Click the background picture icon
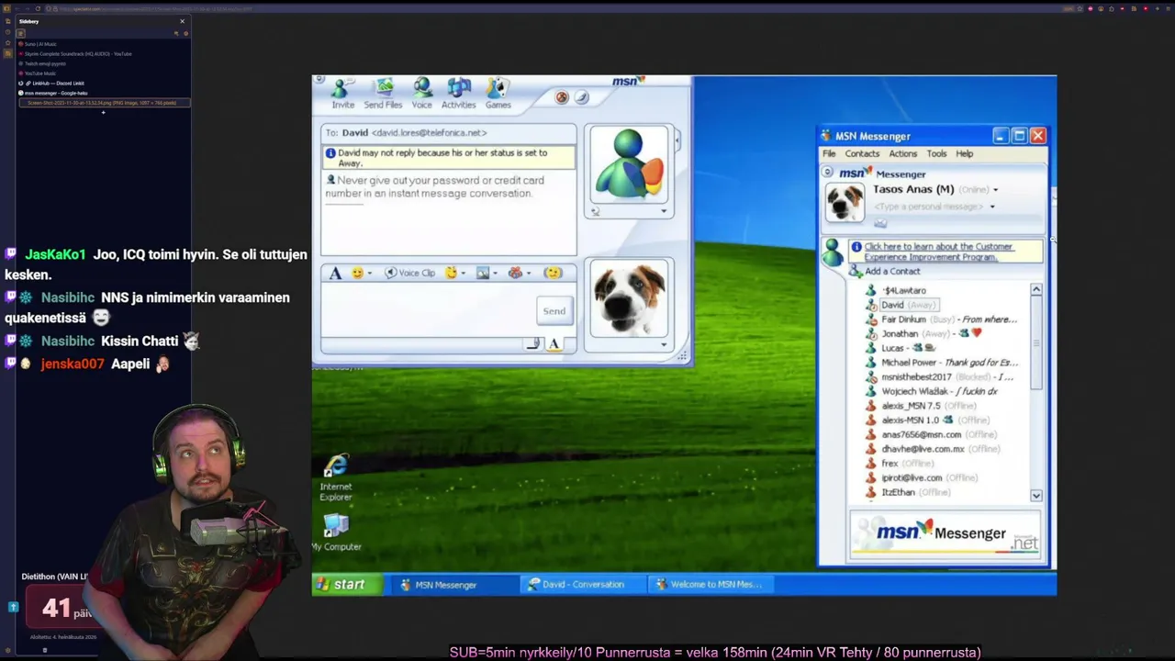 click(483, 273)
